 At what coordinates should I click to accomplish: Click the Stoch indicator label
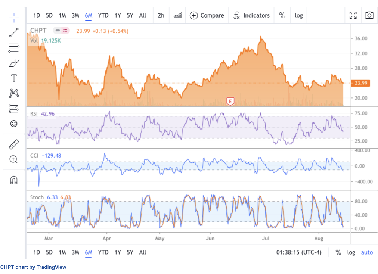click(37, 197)
